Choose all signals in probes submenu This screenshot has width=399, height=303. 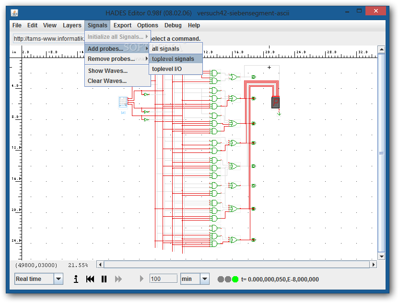click(x=176, y=48)
